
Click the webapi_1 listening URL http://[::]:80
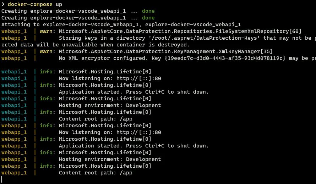[139, 78]
